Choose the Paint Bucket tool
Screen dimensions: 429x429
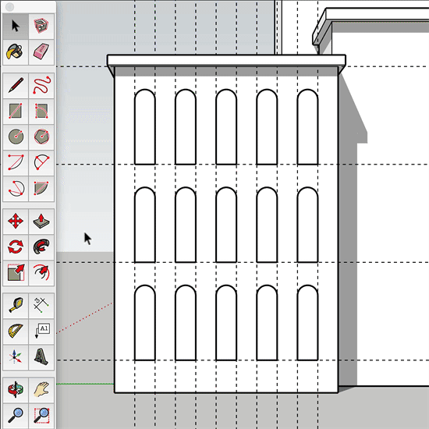click(x=16, y=52)
